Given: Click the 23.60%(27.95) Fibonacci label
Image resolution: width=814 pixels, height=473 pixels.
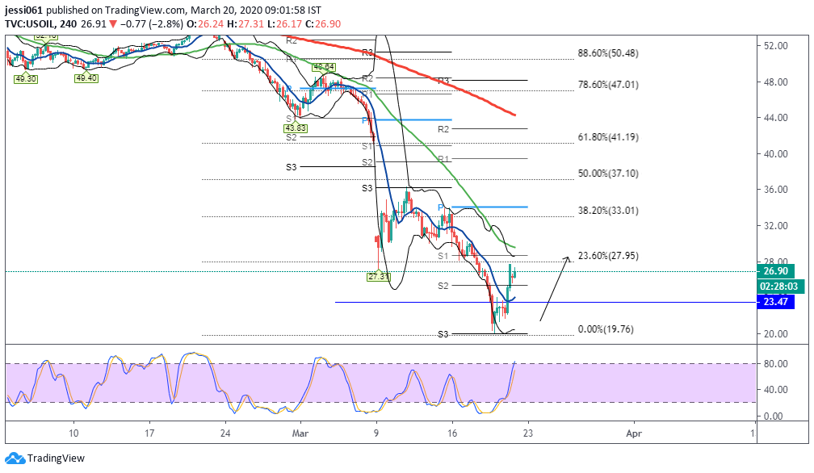Looking at the screenshot, I should (x=608, y=255).
